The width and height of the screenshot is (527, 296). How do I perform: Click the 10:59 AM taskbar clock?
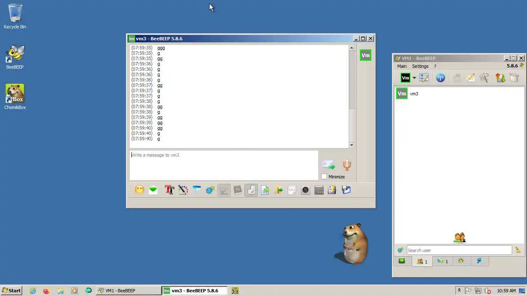(506, 291)
